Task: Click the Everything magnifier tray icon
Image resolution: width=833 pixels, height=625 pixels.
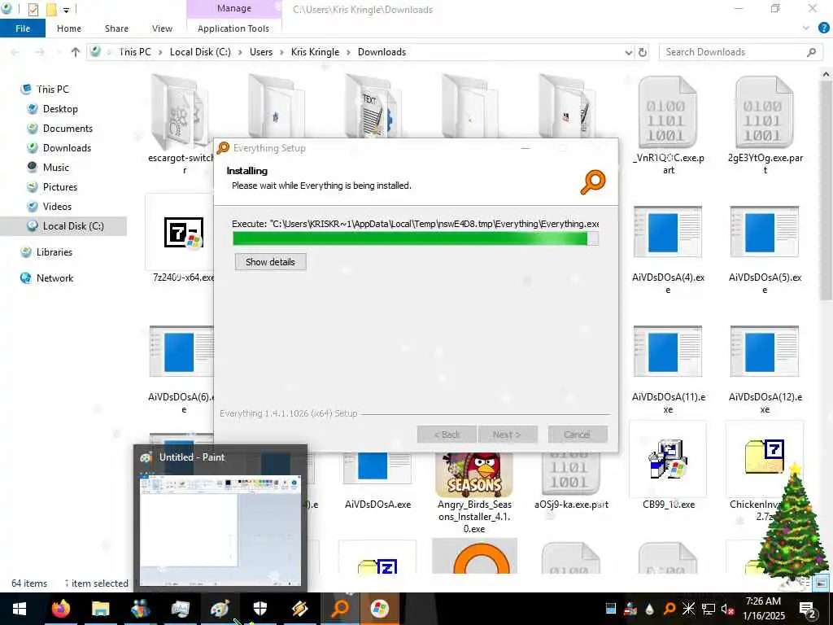Action: 669,609
